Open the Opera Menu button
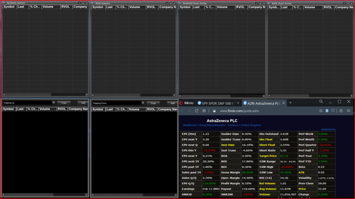The width and height of the screenshot is (355, 199). click(x=187, y=103)
